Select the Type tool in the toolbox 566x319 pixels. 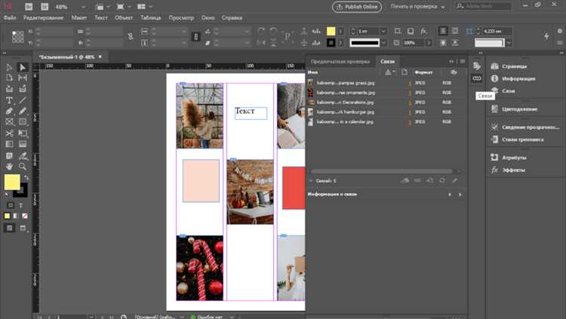coord(9,100)
